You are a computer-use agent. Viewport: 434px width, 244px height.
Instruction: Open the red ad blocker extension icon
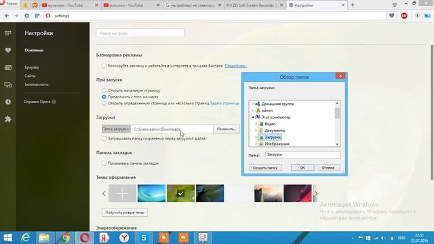pos(404,16)
